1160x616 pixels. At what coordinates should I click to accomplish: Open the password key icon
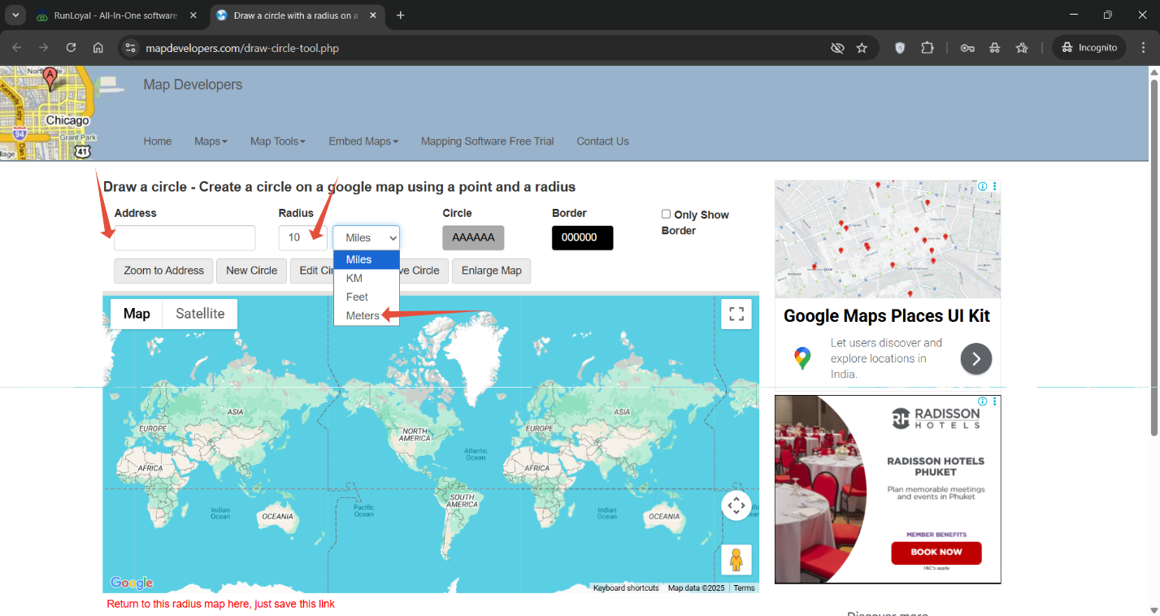pyautogui.click(x=967, y=48)
